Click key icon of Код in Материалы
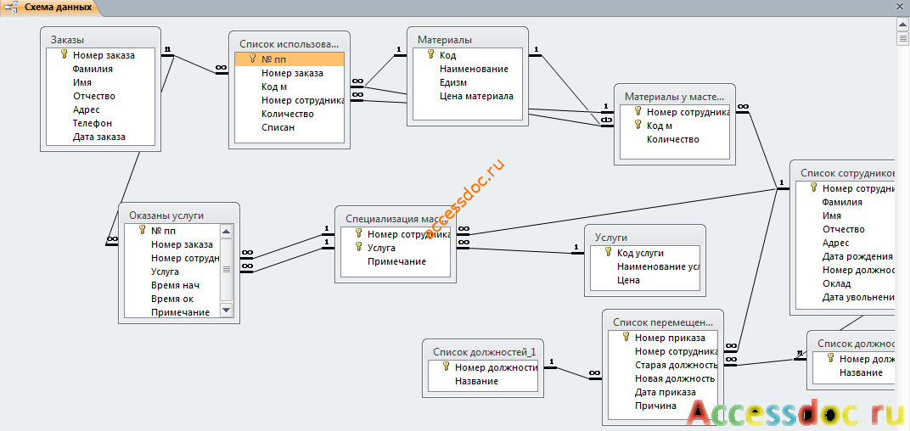The image size is (910, 431). pos(430,55)
